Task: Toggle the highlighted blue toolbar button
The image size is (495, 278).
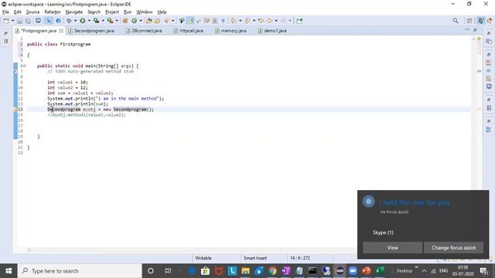Action: (48, 21)
